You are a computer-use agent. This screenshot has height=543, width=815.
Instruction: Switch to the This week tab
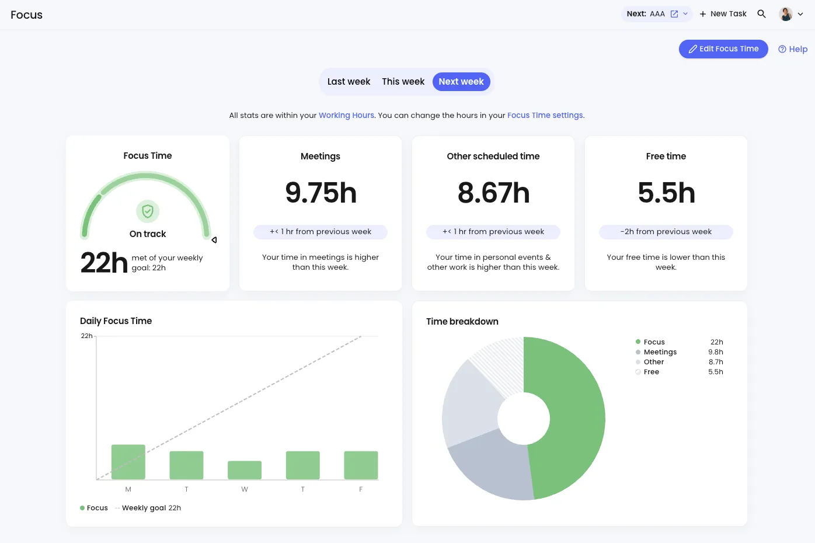403,82
